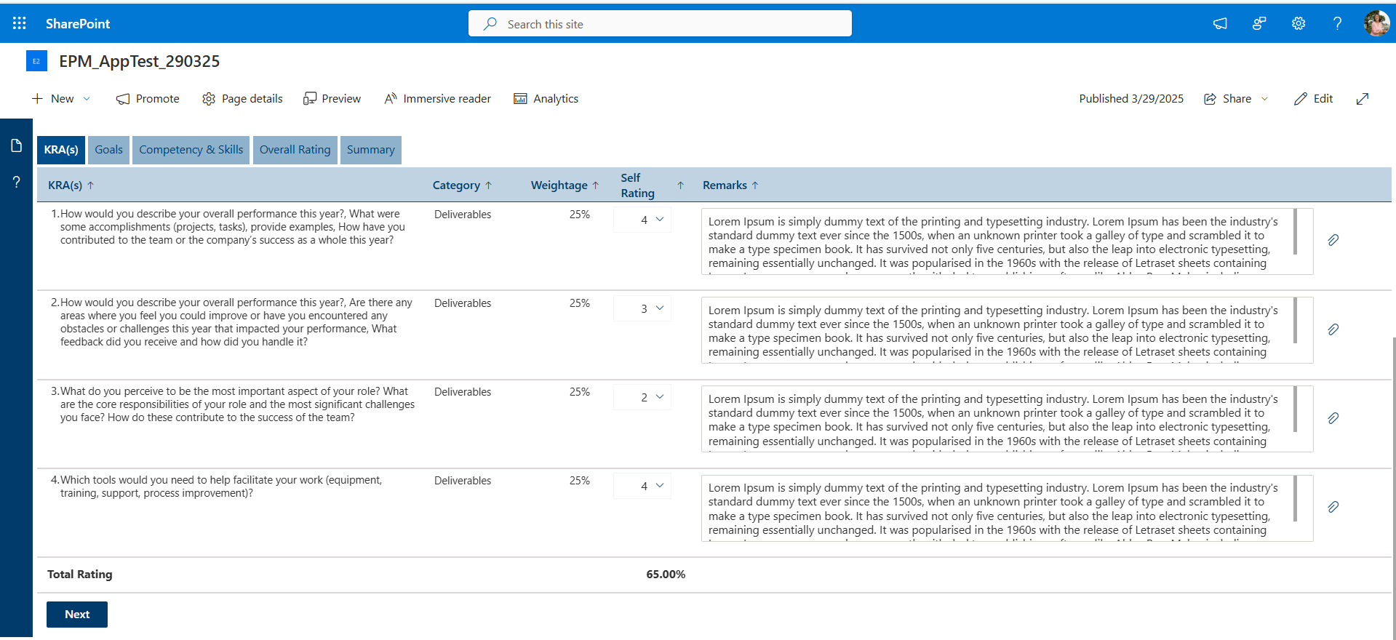This screenshot has width=1396, height=640.
Task: Open Self Rating dropdown for KRA 3
Action: (x=642, y=397)
